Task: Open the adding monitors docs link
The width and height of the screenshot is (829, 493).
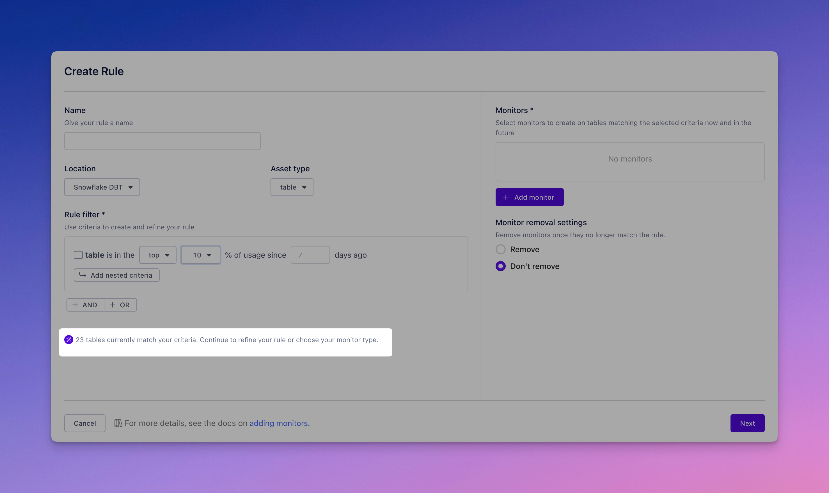Action: click(279, 423)
